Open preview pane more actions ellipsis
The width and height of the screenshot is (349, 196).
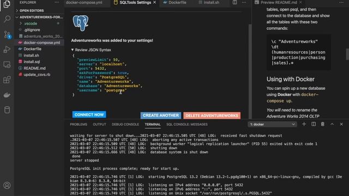[x=341, y=2]
